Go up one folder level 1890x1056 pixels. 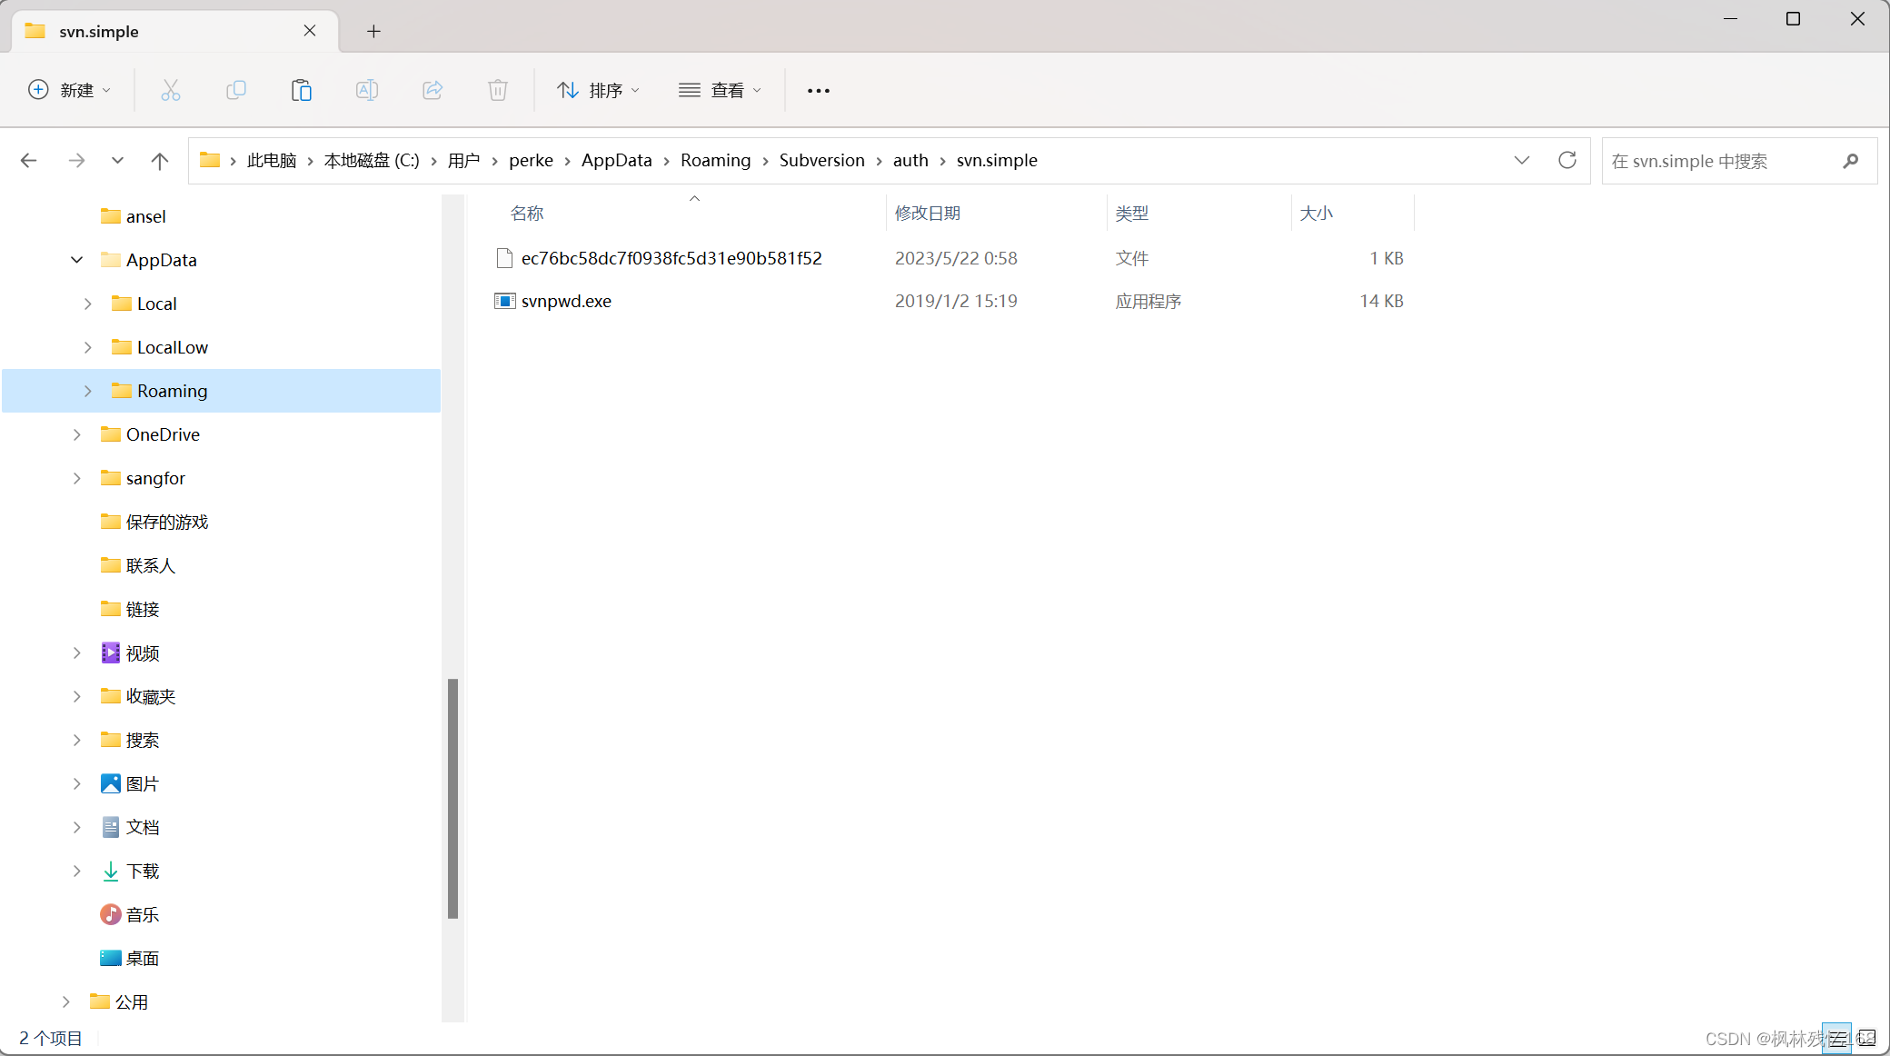click(160, 161)
